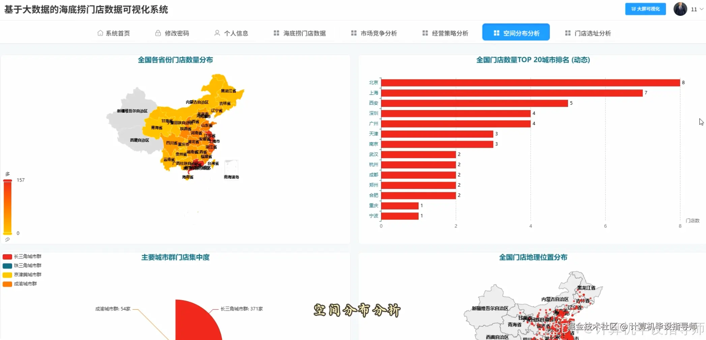Click the screen icon inside 大屏可视化 button
Viewport: 706px width, 340px height.
coord(633,9)
